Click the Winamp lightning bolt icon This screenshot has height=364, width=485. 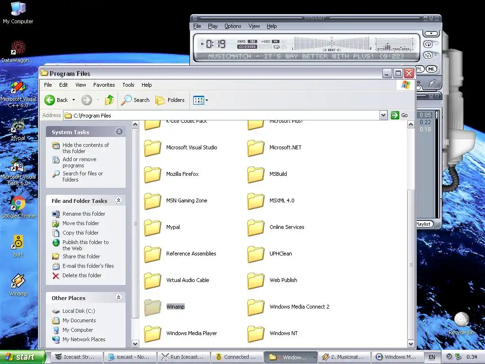(432, 82)
